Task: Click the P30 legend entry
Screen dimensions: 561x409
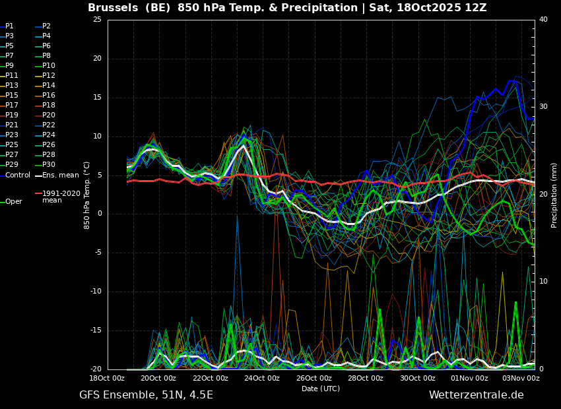Action: (46, 164)
